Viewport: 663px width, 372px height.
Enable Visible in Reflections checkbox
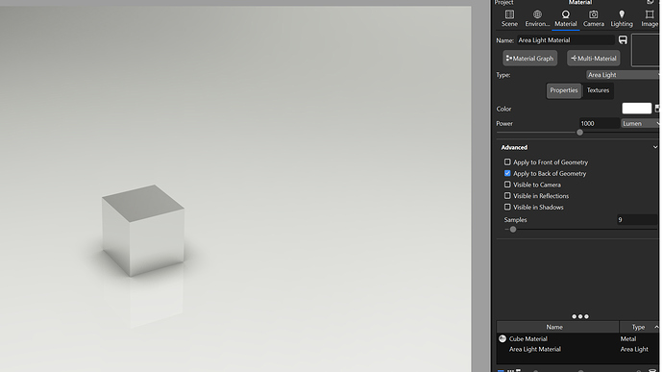coord(507,196)
